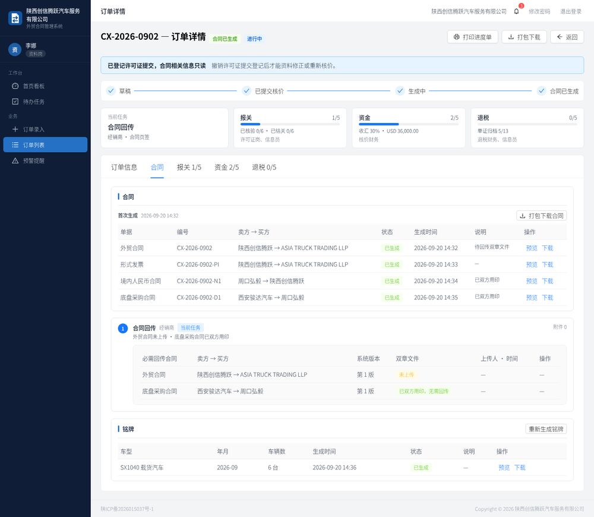
Task: Click the 合同已生成 step check icon
Action: coord(542,91)
